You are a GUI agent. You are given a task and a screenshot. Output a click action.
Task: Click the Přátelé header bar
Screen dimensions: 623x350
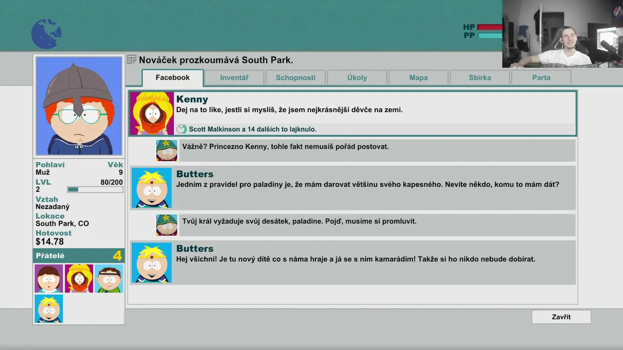tap(79, 256)
